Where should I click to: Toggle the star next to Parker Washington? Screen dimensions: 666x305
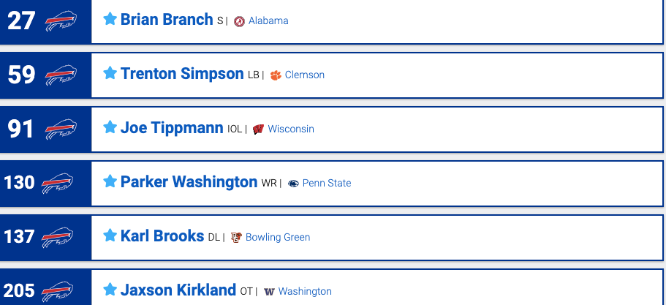[x=110, y=181]
